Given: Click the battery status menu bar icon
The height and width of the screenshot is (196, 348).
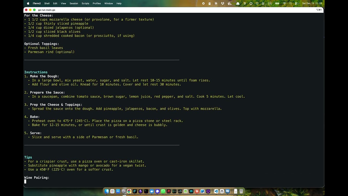Looking at the screenshot, I should click(x=277, y=4).
